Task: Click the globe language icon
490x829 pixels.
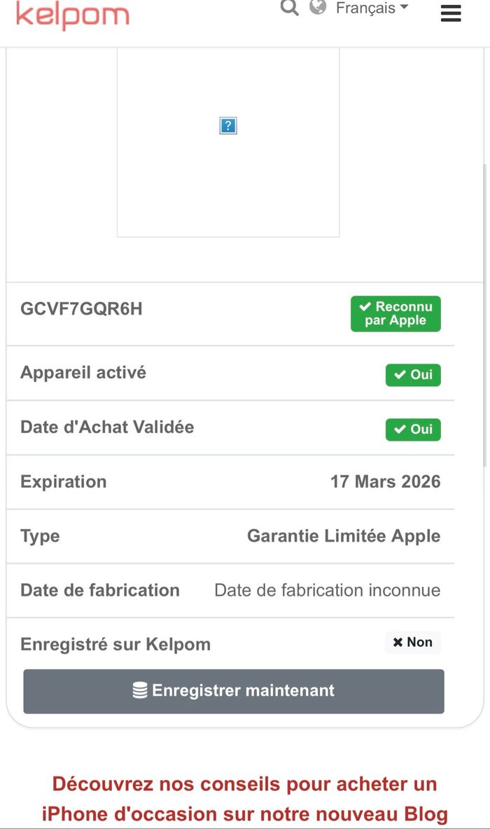Action: click(x=317, y=7)
